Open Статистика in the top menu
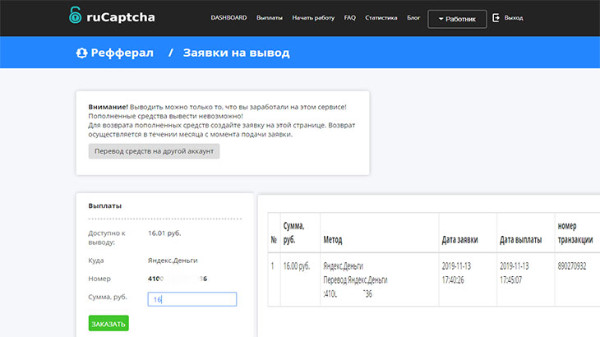Viewport: 600px width, 337px height. click(x=381, y=17)
